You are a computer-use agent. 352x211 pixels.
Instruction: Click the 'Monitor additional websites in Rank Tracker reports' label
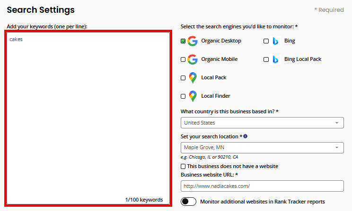(263, 202)
